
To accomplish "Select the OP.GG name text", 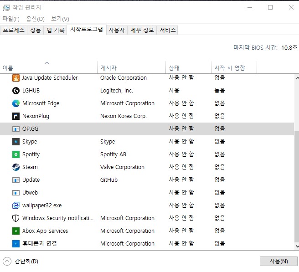I will pos(30,129).
